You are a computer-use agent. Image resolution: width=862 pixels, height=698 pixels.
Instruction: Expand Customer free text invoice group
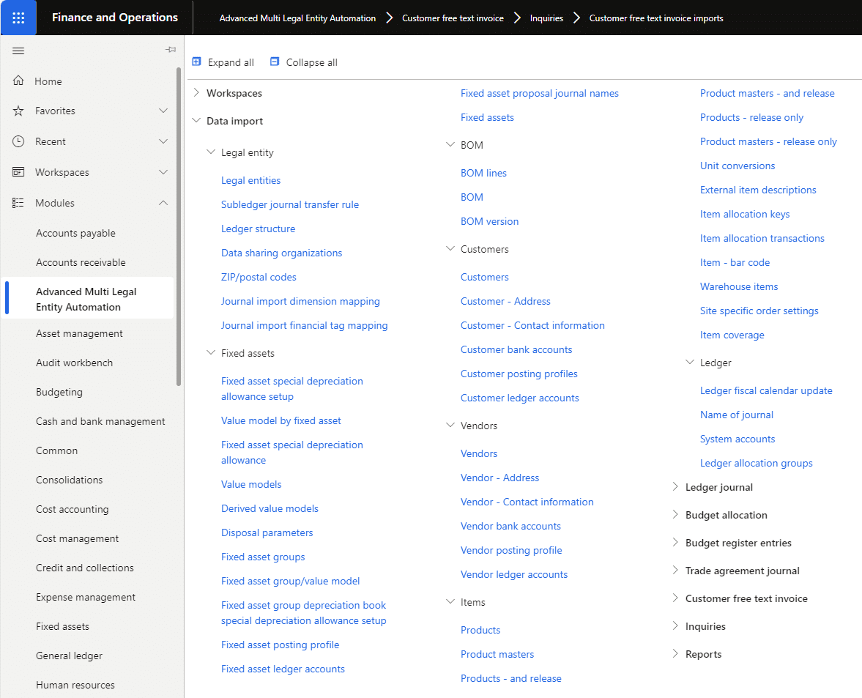pos(675,598)
